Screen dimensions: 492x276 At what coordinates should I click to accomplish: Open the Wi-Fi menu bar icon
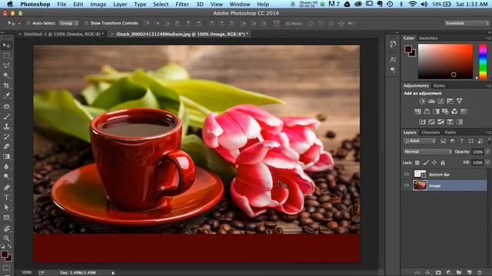(413, 5)
